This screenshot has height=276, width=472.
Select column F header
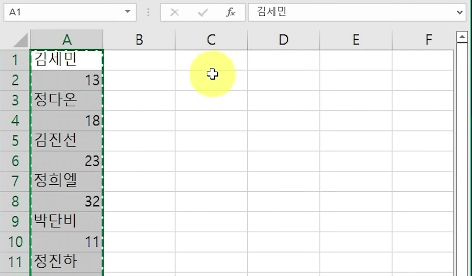(x=423, y=40)
